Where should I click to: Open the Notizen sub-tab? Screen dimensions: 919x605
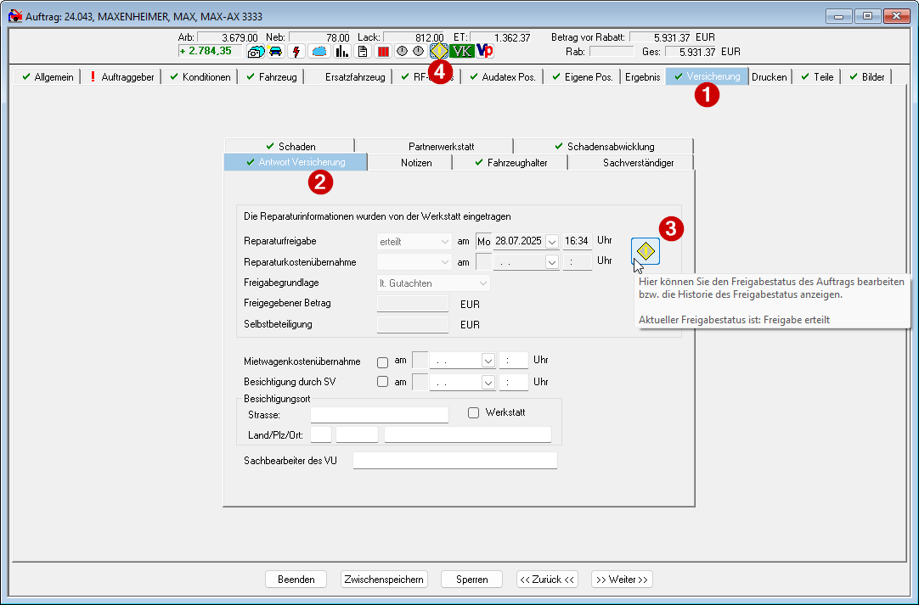pos(409,163)
